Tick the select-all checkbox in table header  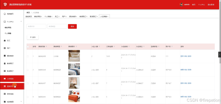click(28, 47)
